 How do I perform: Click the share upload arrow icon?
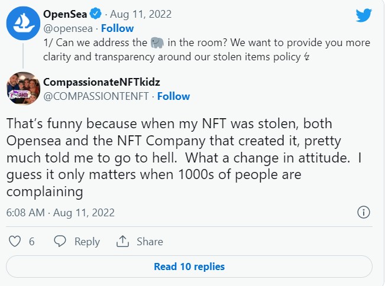coord(122,242)
